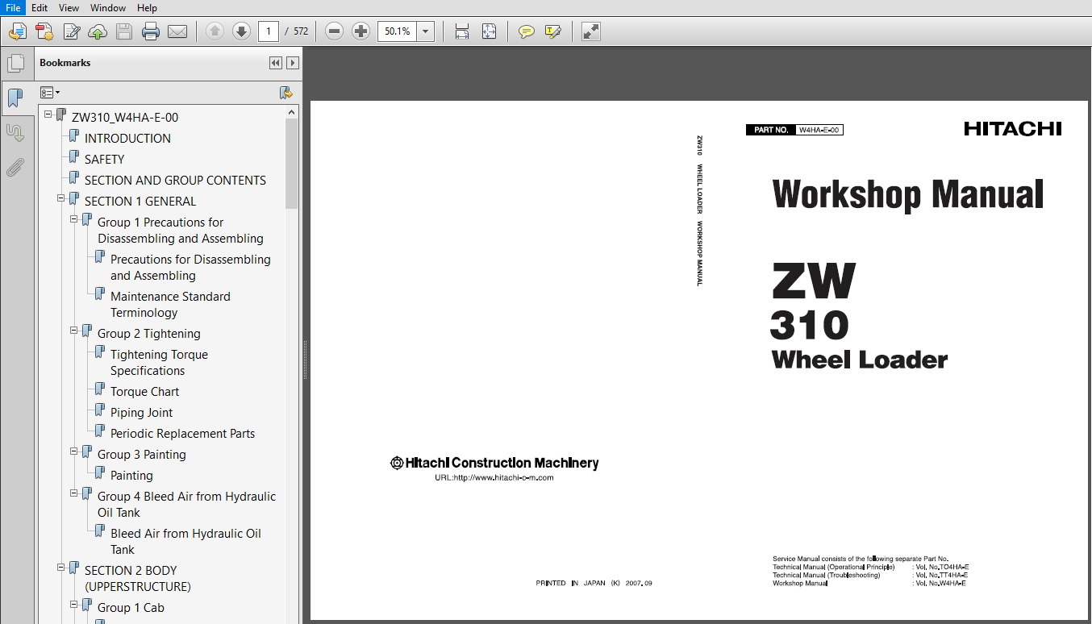Click the single arrow beside the Bookmarks title
This screenshot has width=1092, height=624.
pyautogui.click(x=293, y=63)
